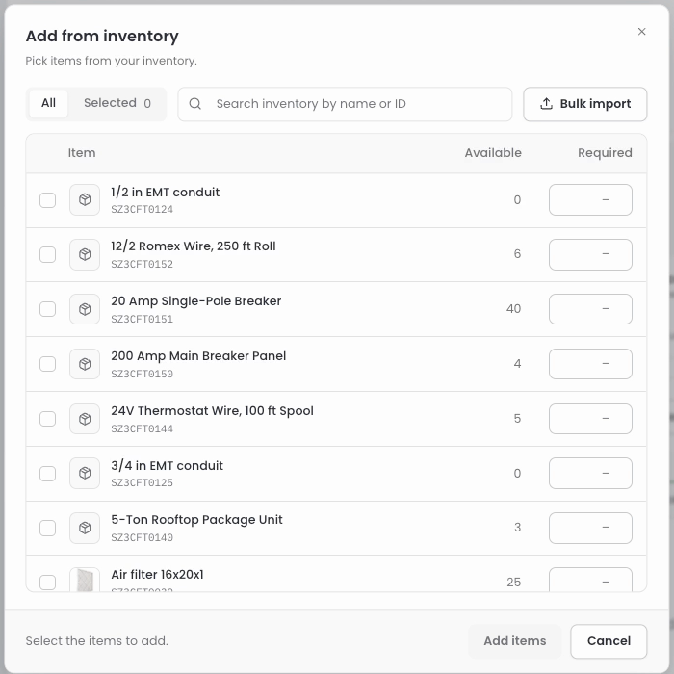Image resolution: width=674 pixels, height=674 pixels.
Task: Click the item name "20 Amp Single-Pole Breaker"
Action: (196, 301)
